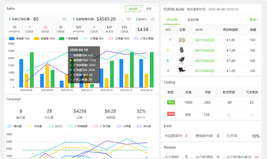267x159 pixels.
Task: Toggle green 广告销售额 legend in Sales chart
Action: [x=69, y=39]
